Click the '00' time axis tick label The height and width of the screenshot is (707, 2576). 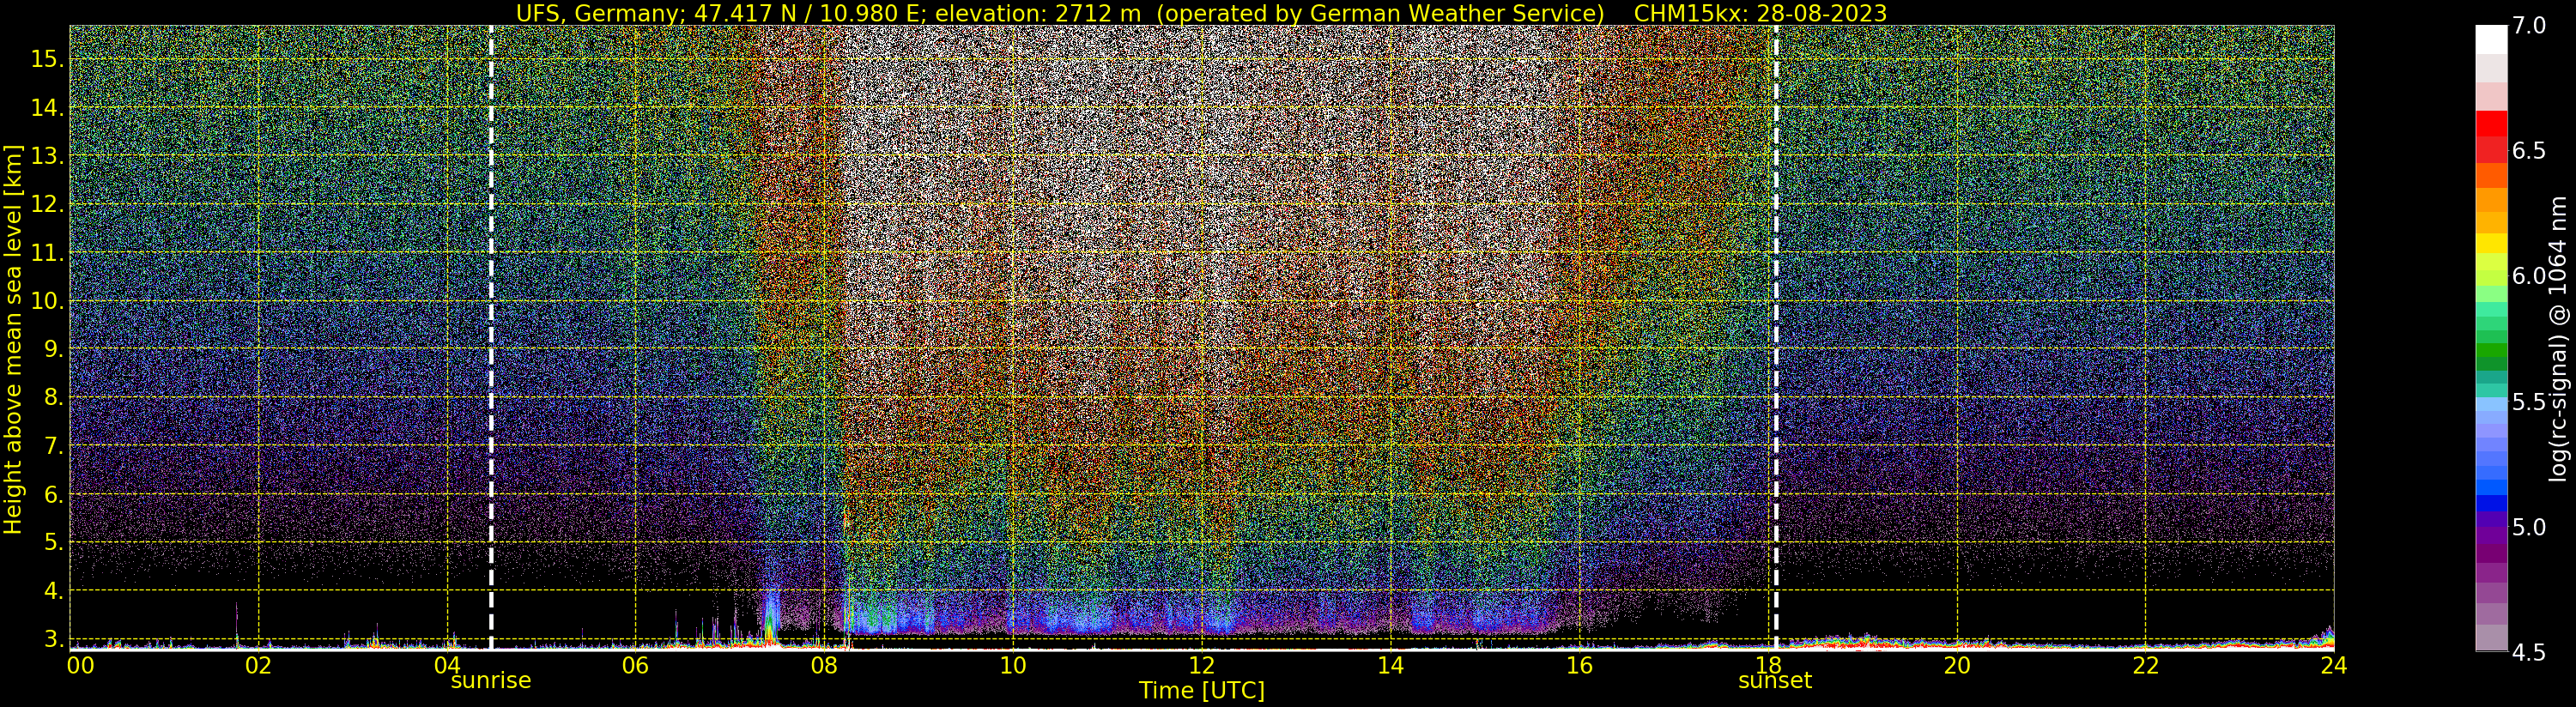tap(81, 665)
